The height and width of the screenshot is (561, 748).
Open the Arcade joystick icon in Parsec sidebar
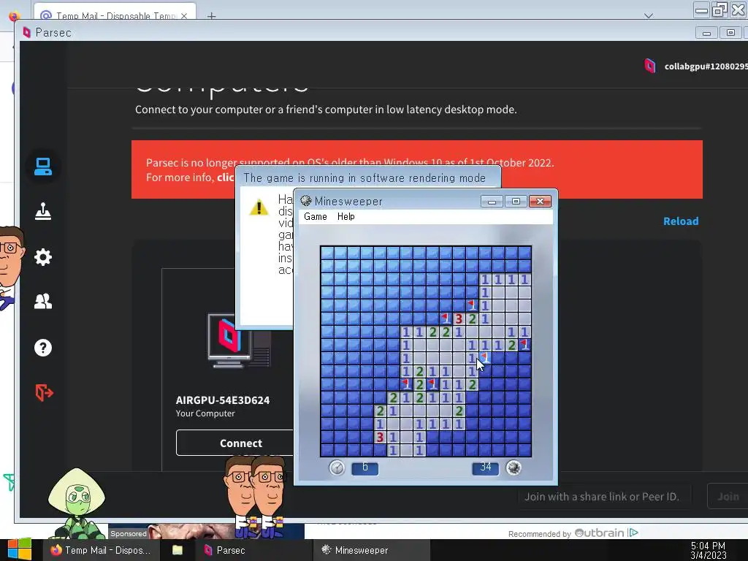pyautogui.click(x=43, y=211)
